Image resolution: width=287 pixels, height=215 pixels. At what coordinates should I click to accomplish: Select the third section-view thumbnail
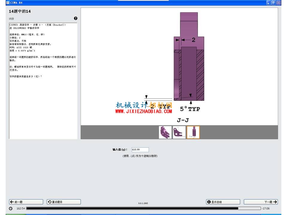coord(193,132)
